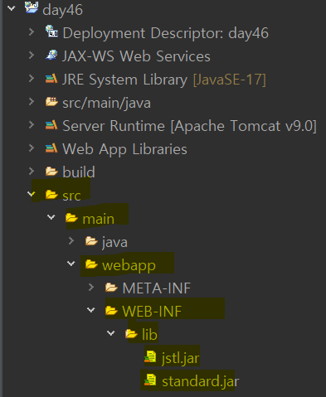Select the 'java' label under main
Screen dimensions: 326x397
coord(114,243)
